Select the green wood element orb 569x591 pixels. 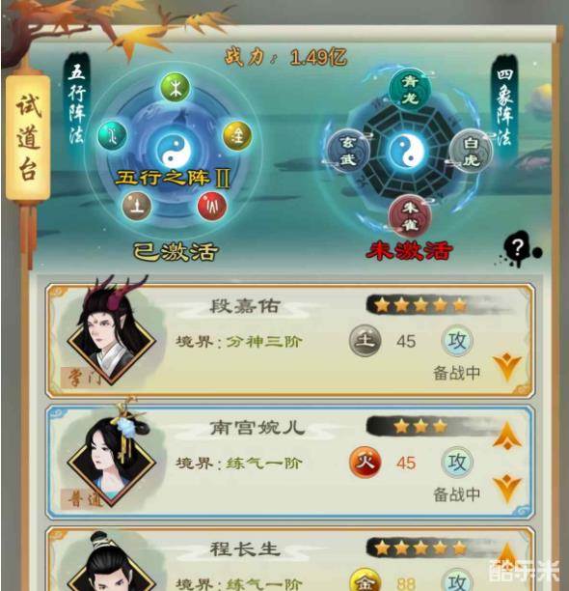coord(175,88)
